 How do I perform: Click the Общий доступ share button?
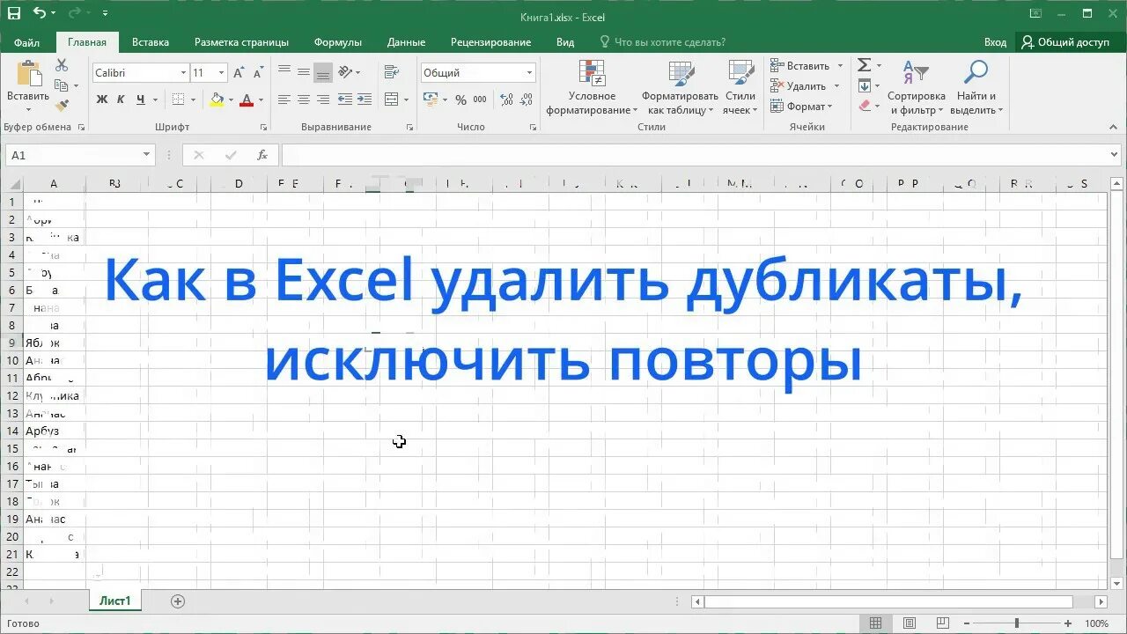click(x=1065, y=42)
